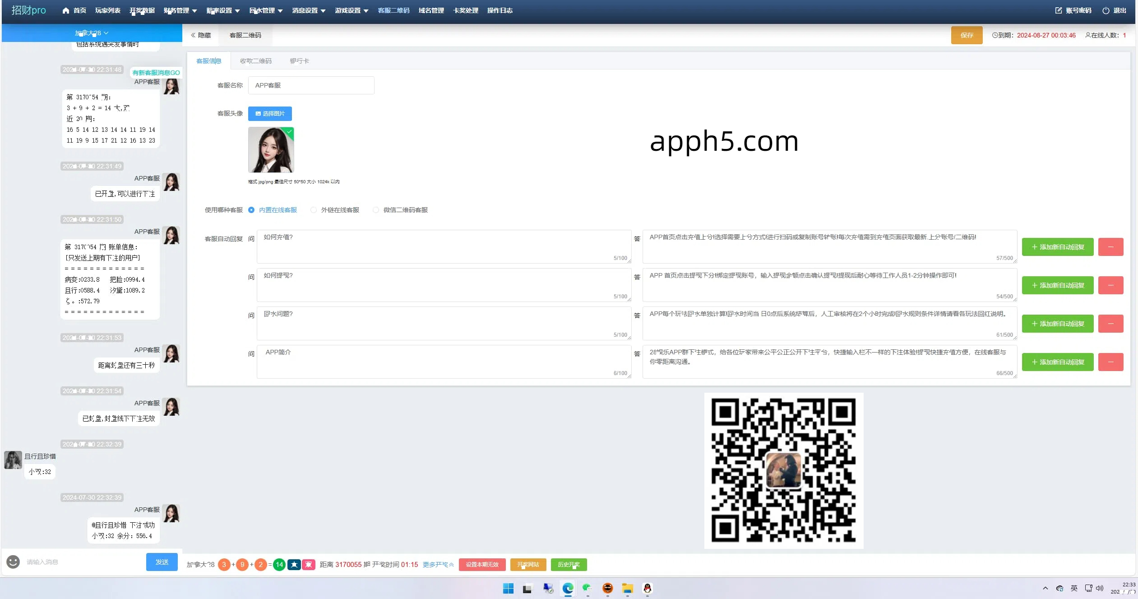The width and height of the screenshot is (1138, 599).
Task: Click 设置本期无效 red button
Action: [482, 565]
